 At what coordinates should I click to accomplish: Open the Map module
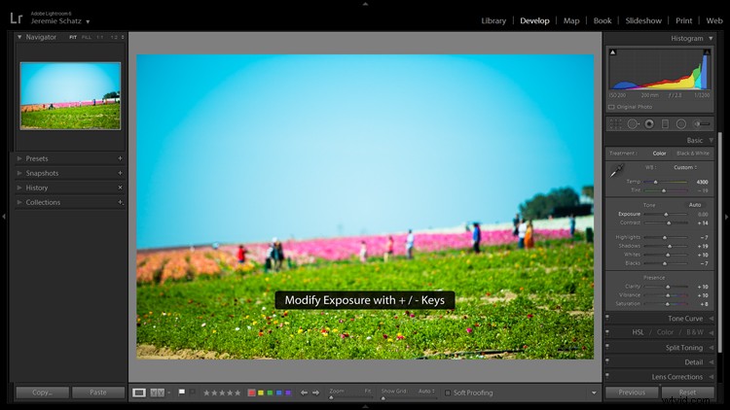pos(571,20)
